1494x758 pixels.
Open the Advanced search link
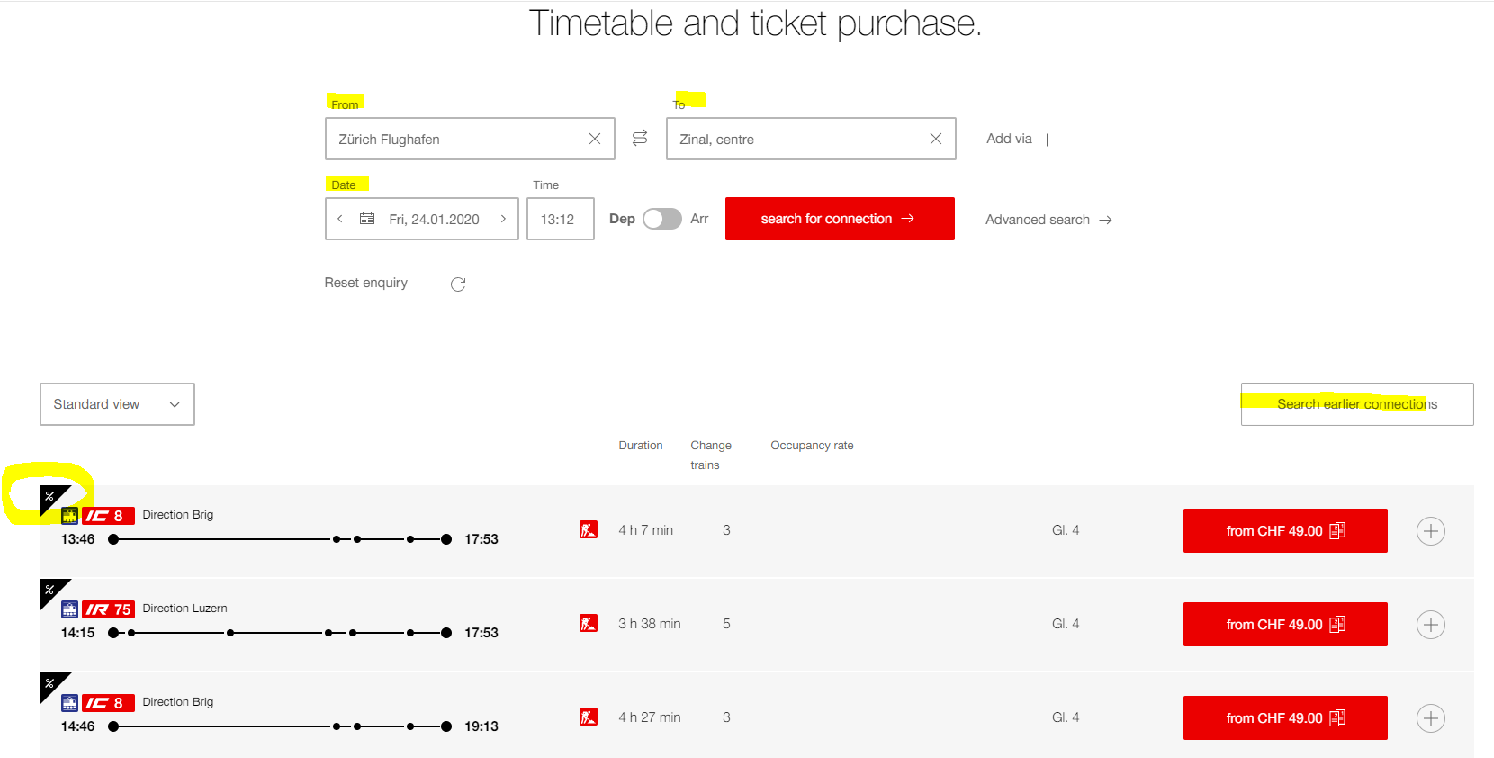click(1048, 220)
